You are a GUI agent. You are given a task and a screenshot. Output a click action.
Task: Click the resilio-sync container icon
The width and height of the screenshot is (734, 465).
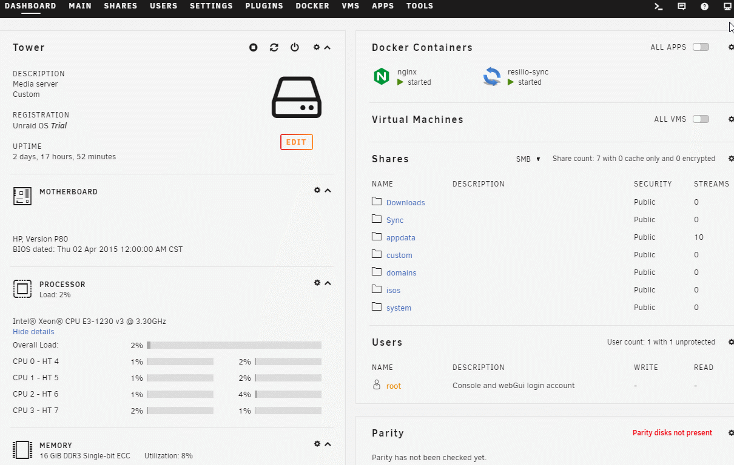pyautogui.click(x=492, y=76)
